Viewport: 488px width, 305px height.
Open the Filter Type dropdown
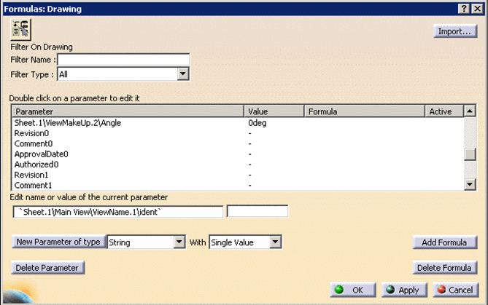click(183, 74)
